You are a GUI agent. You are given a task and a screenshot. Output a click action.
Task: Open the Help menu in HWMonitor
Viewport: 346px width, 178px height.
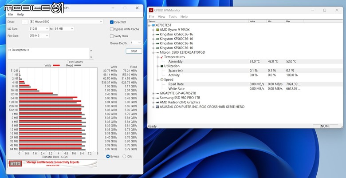[184, 16]
